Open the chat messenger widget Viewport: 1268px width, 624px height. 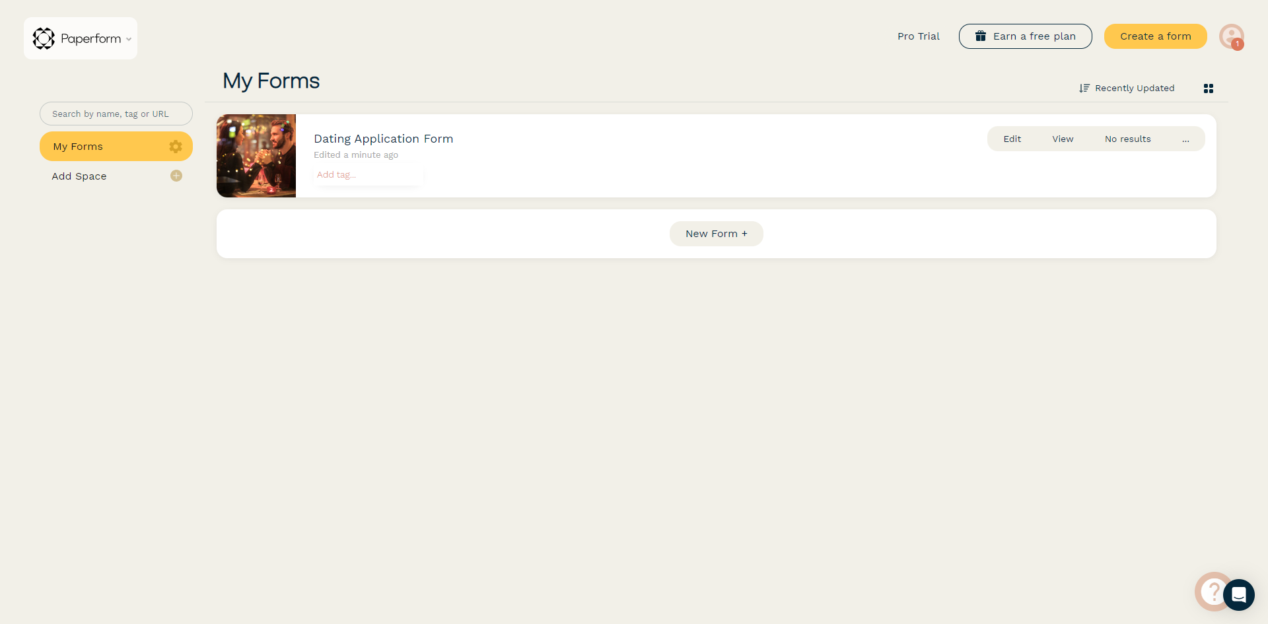point(1239,595)
